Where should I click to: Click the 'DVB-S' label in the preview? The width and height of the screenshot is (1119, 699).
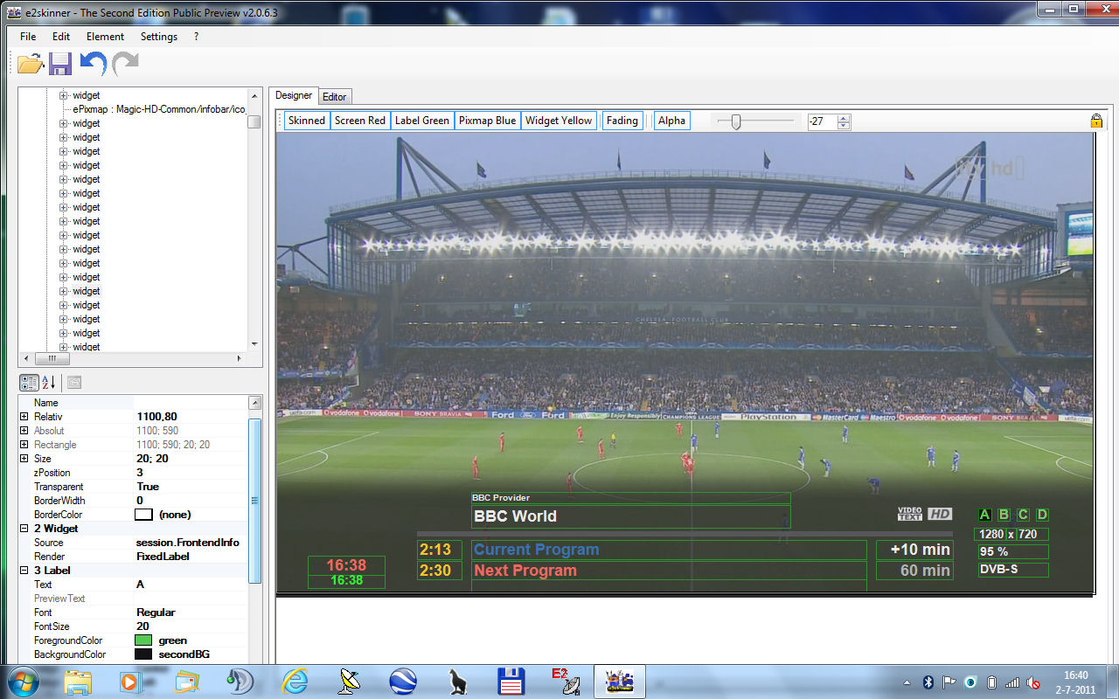tap(1013, 570)
